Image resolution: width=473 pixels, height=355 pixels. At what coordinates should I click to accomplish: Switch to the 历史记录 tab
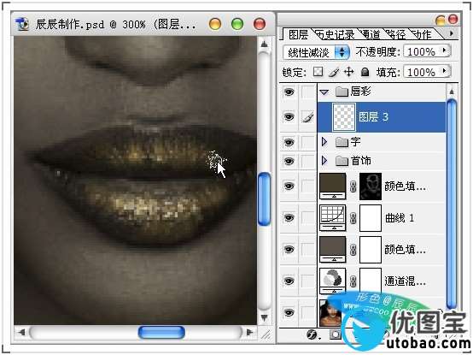point(336,35)
